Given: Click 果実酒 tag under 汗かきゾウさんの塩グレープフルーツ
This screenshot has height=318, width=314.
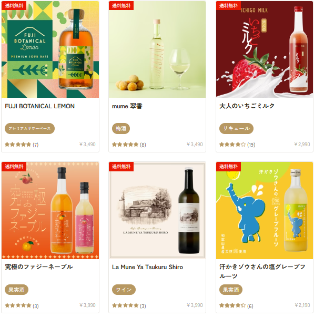Looking at the screenshot, I should pyautogui.click(x=231, y=290).
